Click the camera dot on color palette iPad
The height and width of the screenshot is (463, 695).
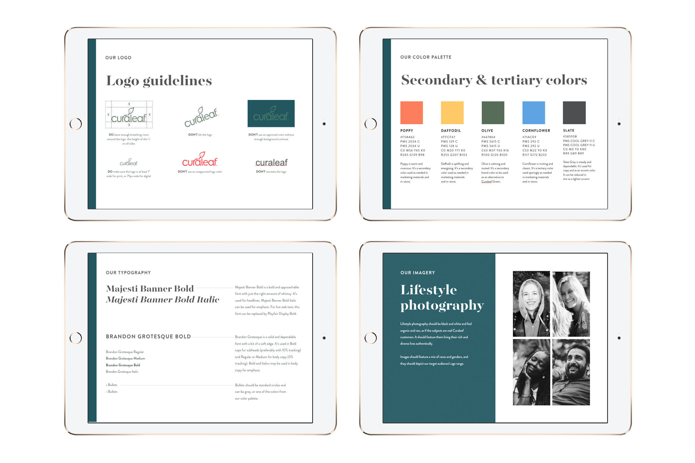[619, 124]
